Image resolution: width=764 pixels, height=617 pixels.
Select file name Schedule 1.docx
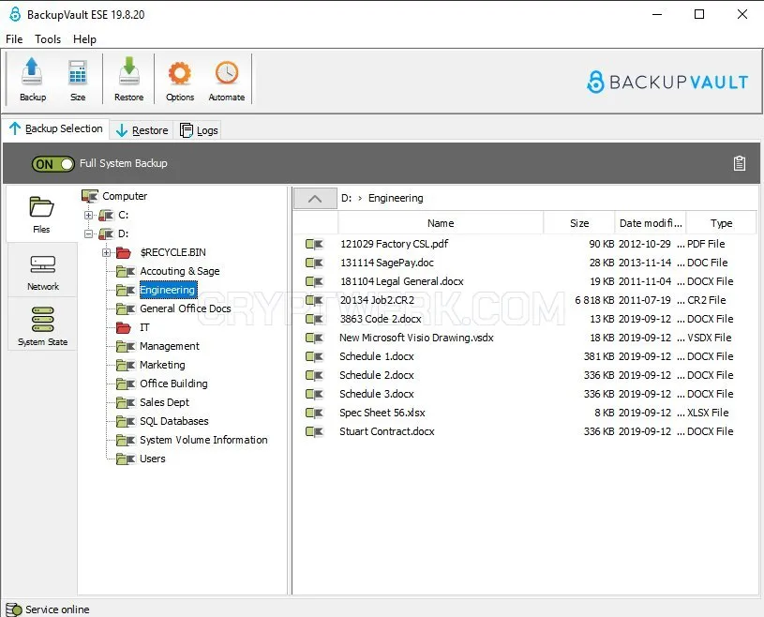point(377,356)
